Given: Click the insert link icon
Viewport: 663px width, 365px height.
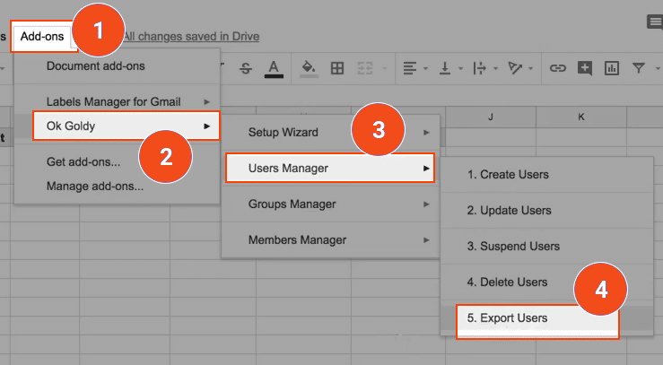Looking at the screenshot, I should pyautogui.click(x=557, y=68).
